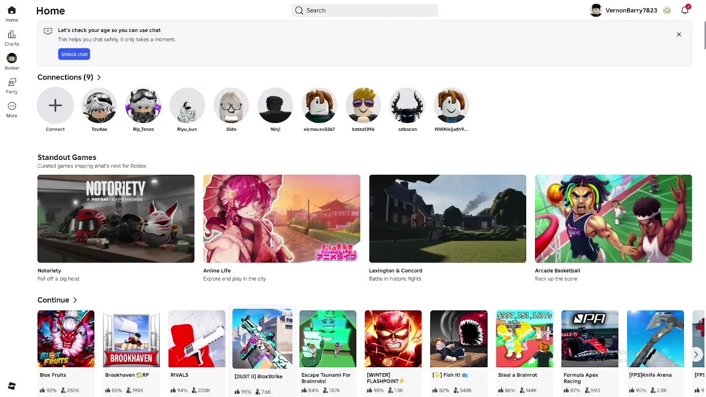Open Rip_Tenzo's connection avatar

click(143, 105)
